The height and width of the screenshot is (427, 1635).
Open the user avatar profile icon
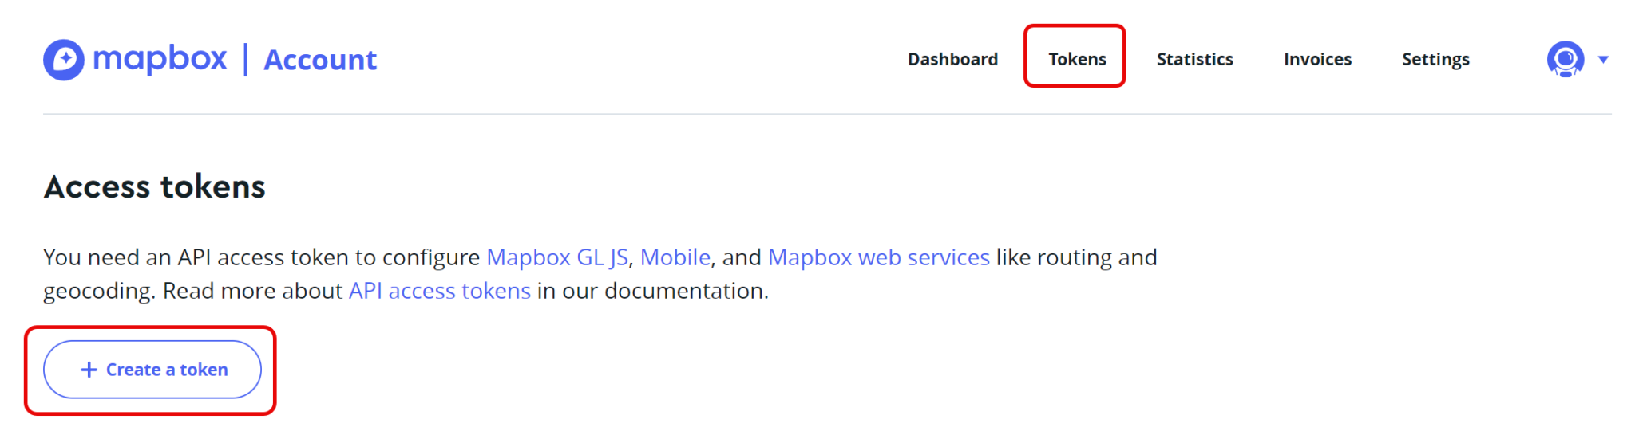[1565, 59]
